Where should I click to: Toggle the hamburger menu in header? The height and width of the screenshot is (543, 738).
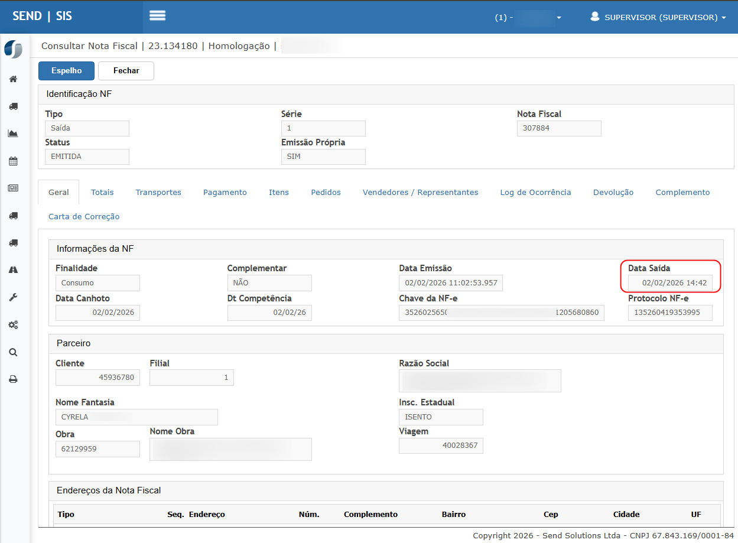point(157,16)
